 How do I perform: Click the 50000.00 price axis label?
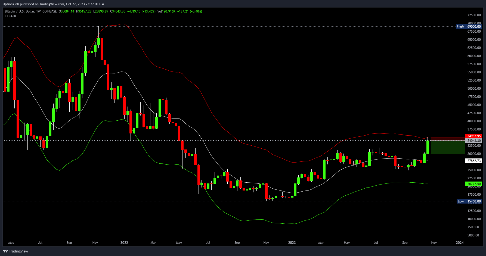[x=474, y=89]
